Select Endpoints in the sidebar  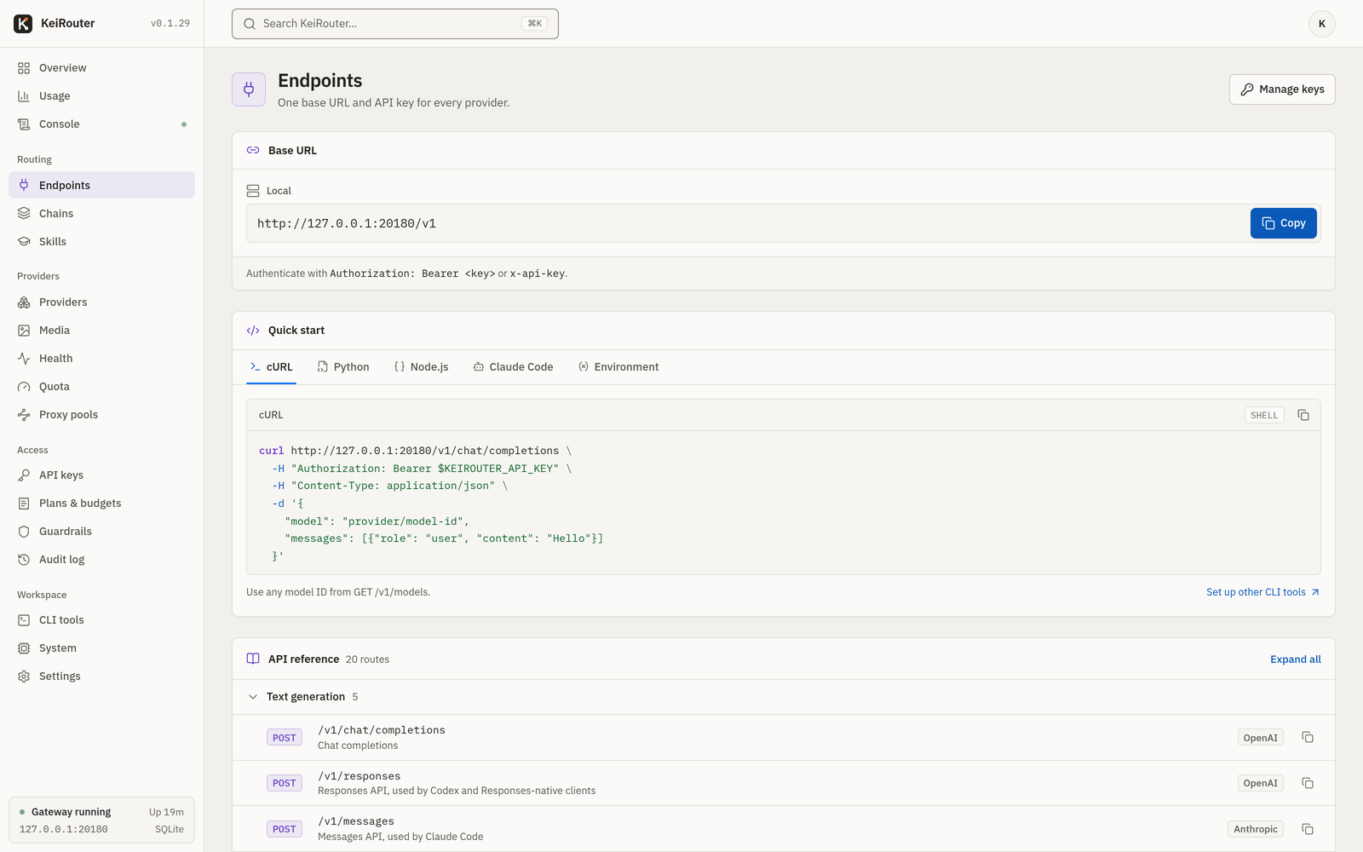click(101, 186)
